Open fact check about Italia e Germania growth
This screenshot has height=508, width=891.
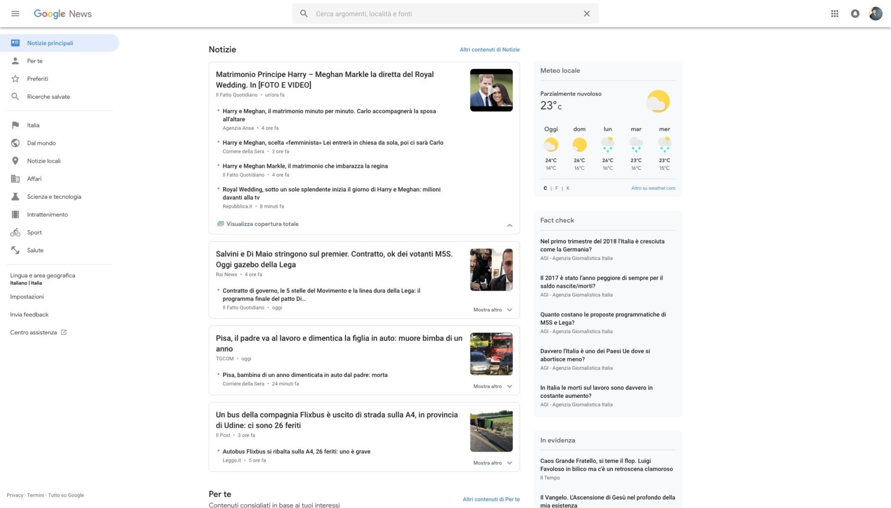click(603, 245)
